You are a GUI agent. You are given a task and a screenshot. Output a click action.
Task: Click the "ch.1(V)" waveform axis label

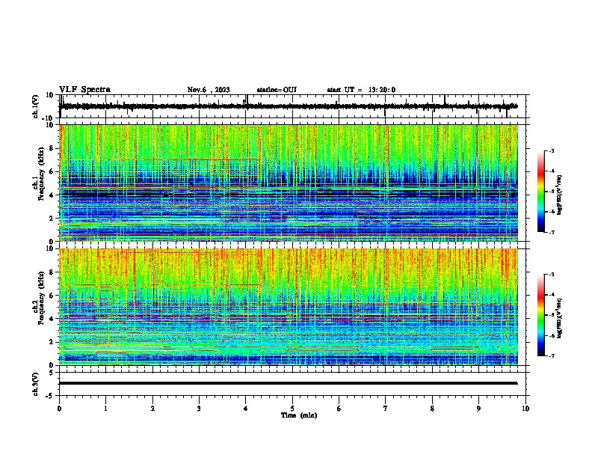tap(36, 106)
